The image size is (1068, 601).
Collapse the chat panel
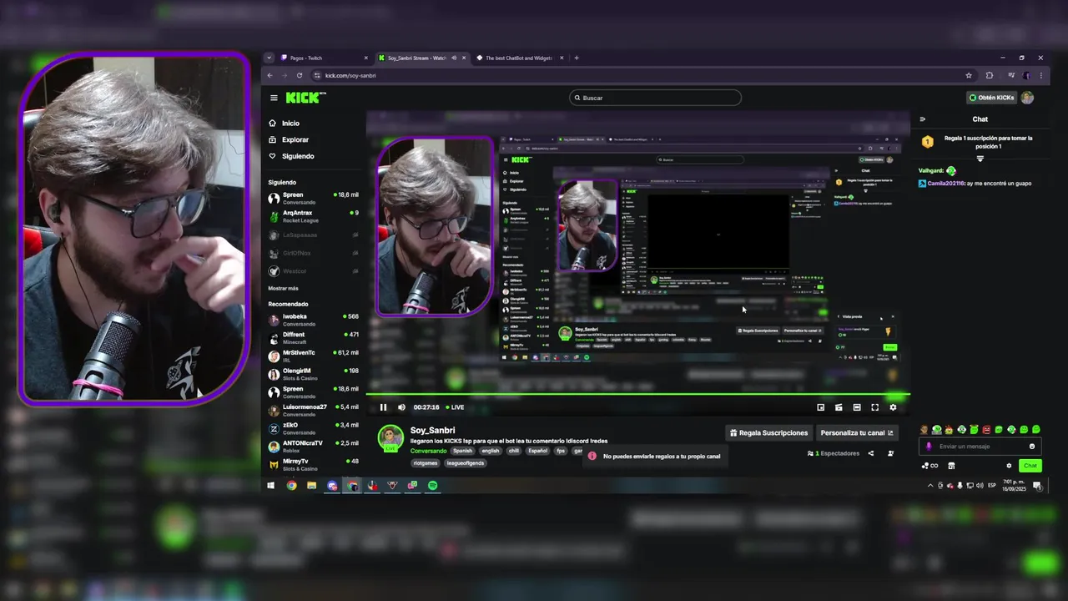pyautogui.click(x=923, y=119)
